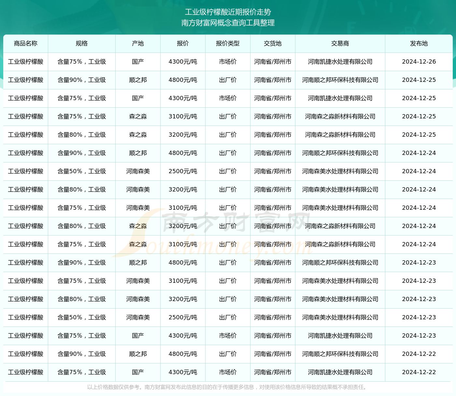
Task: Open 河南顺之邦环保科技有限公司 in the 2024-12-22 row
Action: point(340,354)
